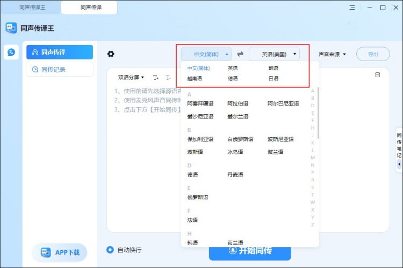Jump to letter Z in alphabet index
The height and width of the screenshot is (268, 403).
[x=313, y=225]
